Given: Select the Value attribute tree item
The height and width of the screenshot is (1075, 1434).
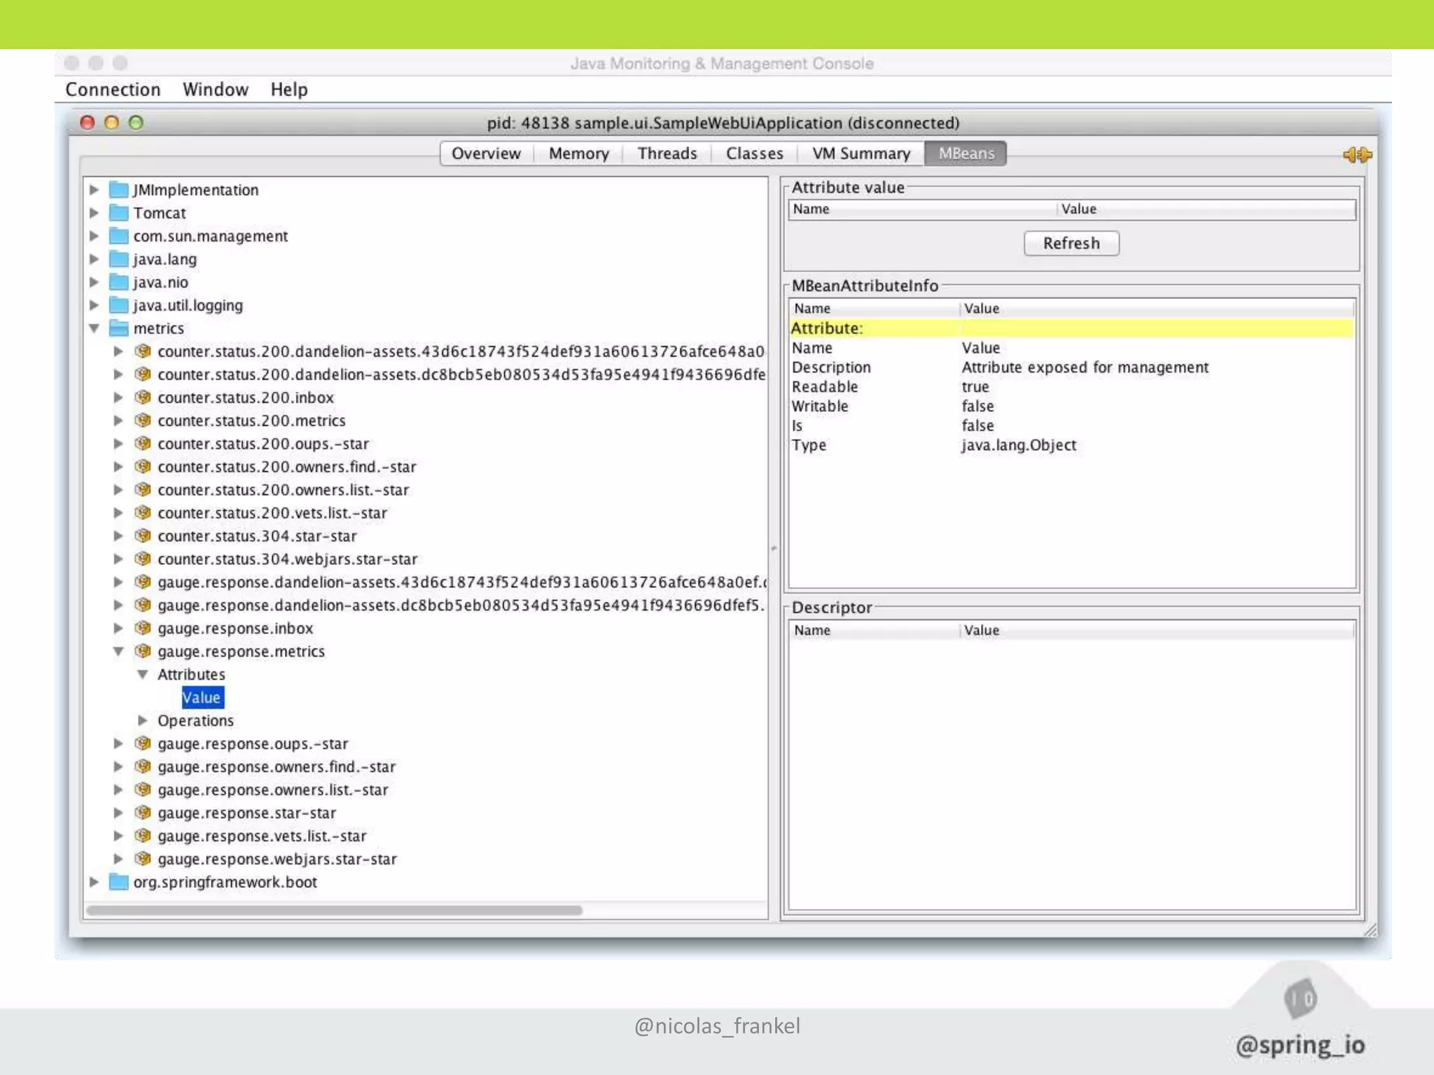Looking at the screenshot, I should 202,698.
